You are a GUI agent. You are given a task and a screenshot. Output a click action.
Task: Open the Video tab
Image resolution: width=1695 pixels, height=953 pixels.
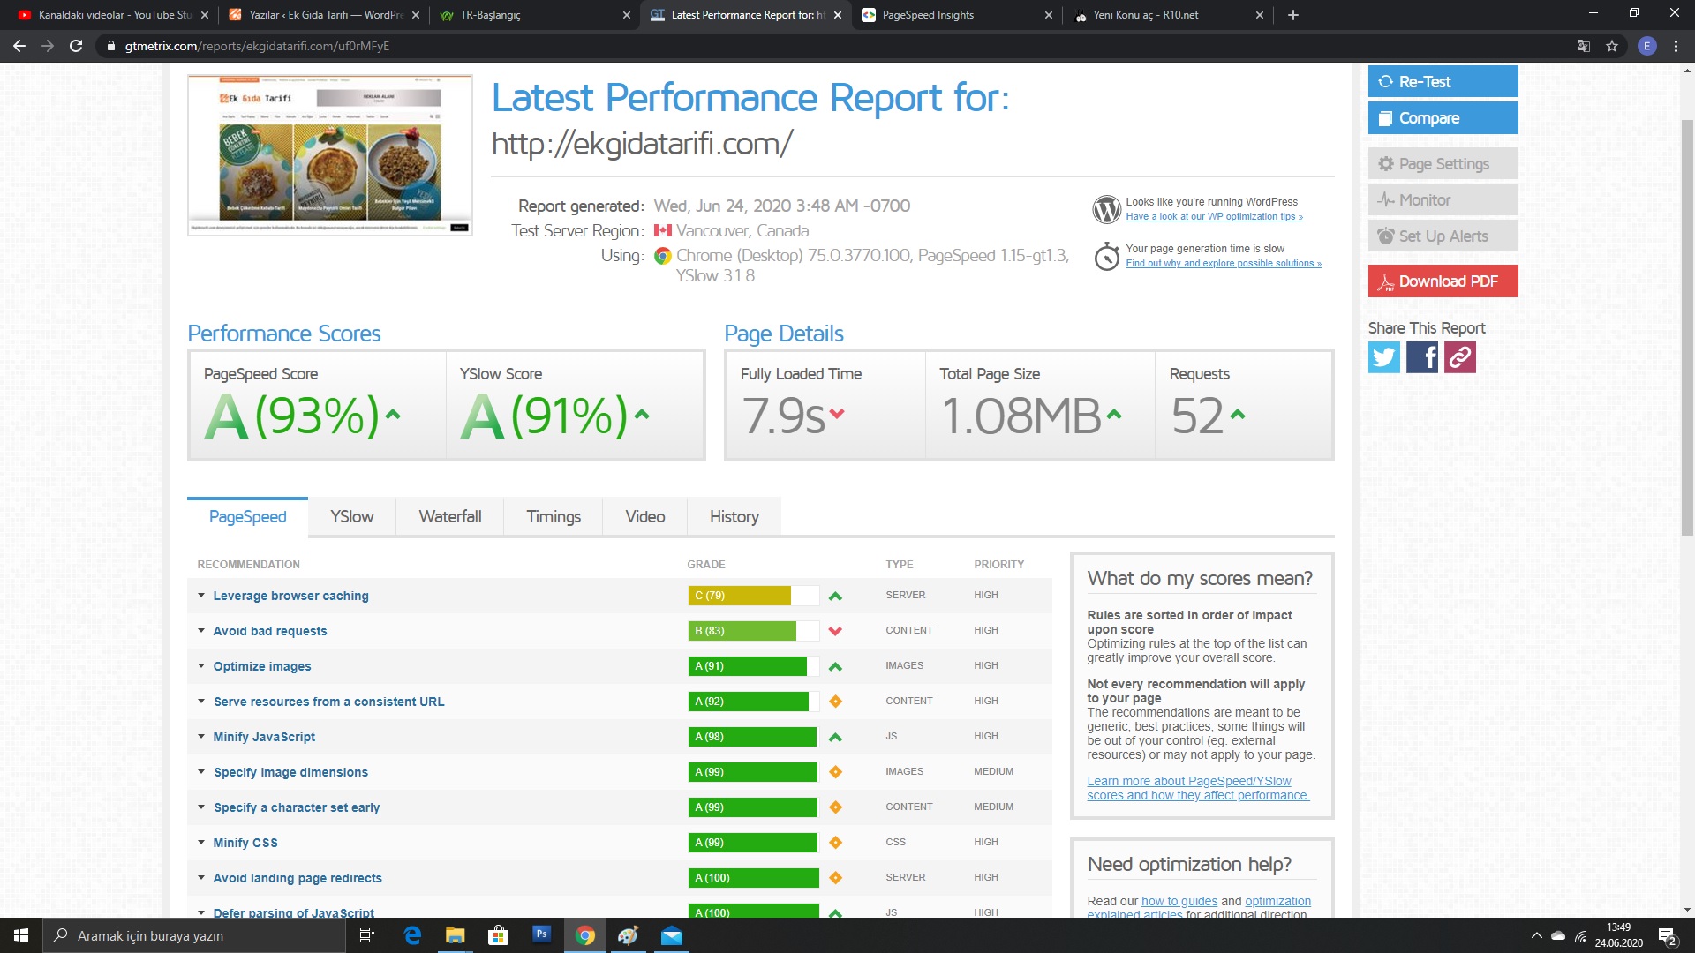click(x=644, y=517)
